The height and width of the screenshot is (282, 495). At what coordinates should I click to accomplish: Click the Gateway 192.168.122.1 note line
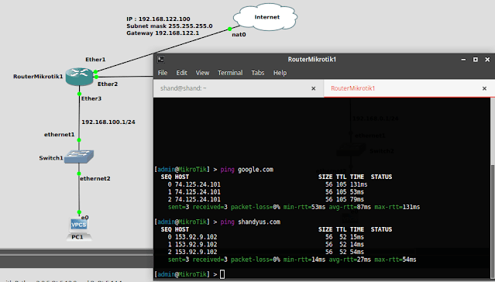[163, 33]
